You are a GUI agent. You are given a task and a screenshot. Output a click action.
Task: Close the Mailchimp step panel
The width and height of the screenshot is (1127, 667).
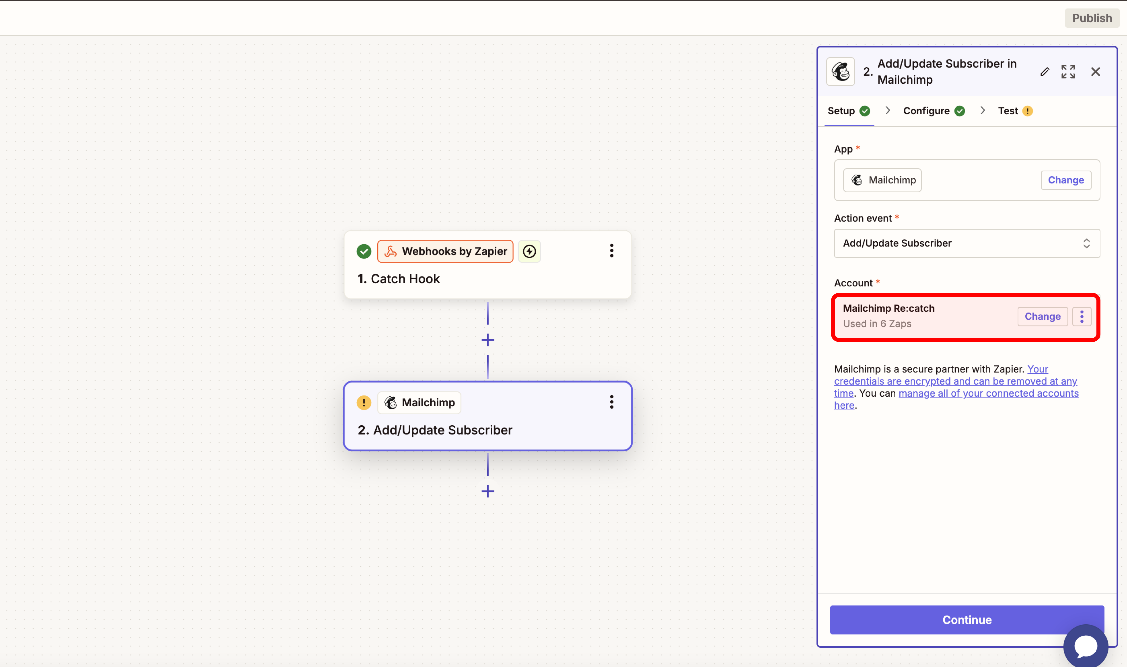tap(1096, 72)
